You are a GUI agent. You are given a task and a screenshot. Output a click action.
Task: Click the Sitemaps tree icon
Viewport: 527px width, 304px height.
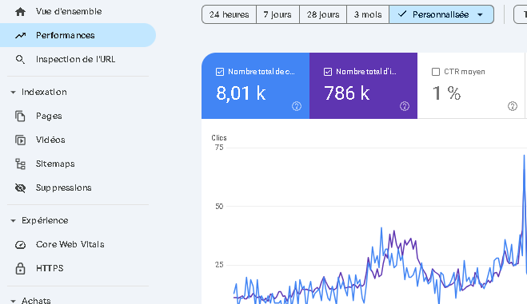20,164
